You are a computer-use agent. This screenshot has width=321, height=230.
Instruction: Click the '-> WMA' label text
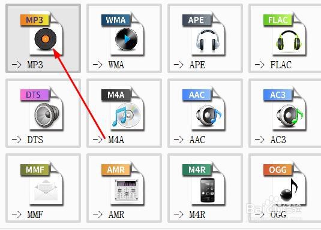point(109,65)
